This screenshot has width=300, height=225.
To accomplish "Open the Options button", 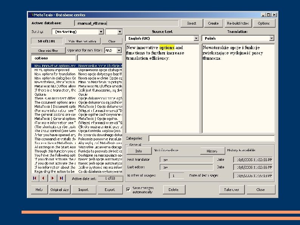I will [x=264, y=23].
